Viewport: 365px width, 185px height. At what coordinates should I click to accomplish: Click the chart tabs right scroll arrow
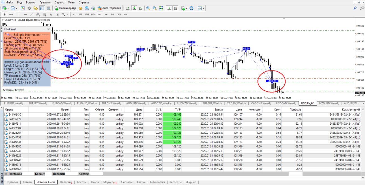coord(363,103)
